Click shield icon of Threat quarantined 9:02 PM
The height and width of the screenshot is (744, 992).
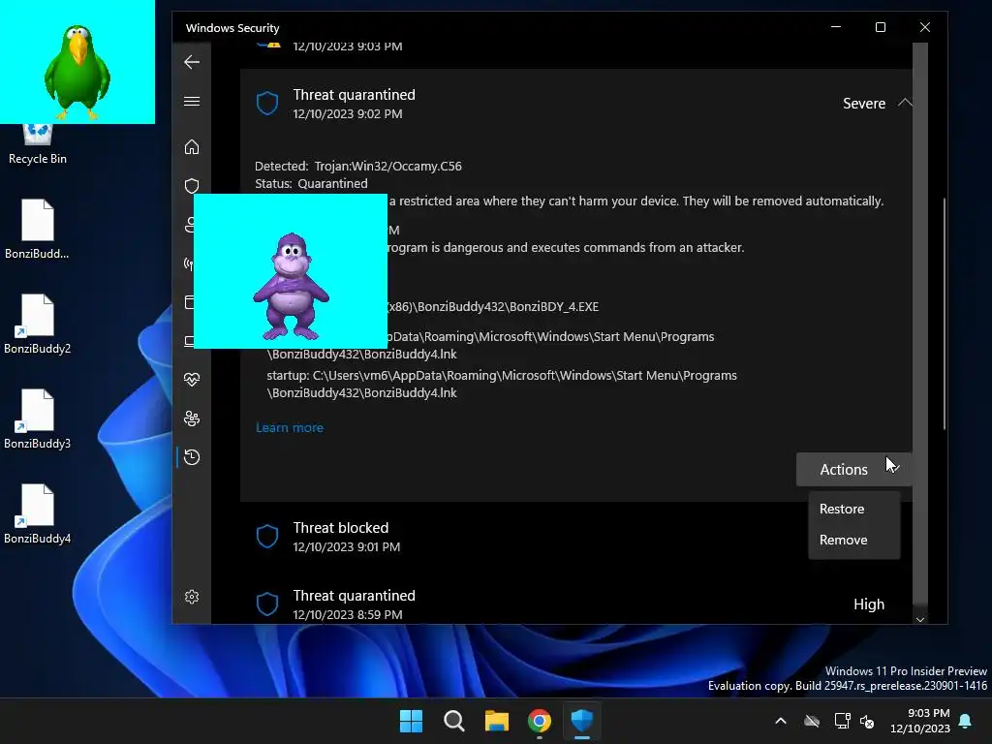tap(267, 103)
